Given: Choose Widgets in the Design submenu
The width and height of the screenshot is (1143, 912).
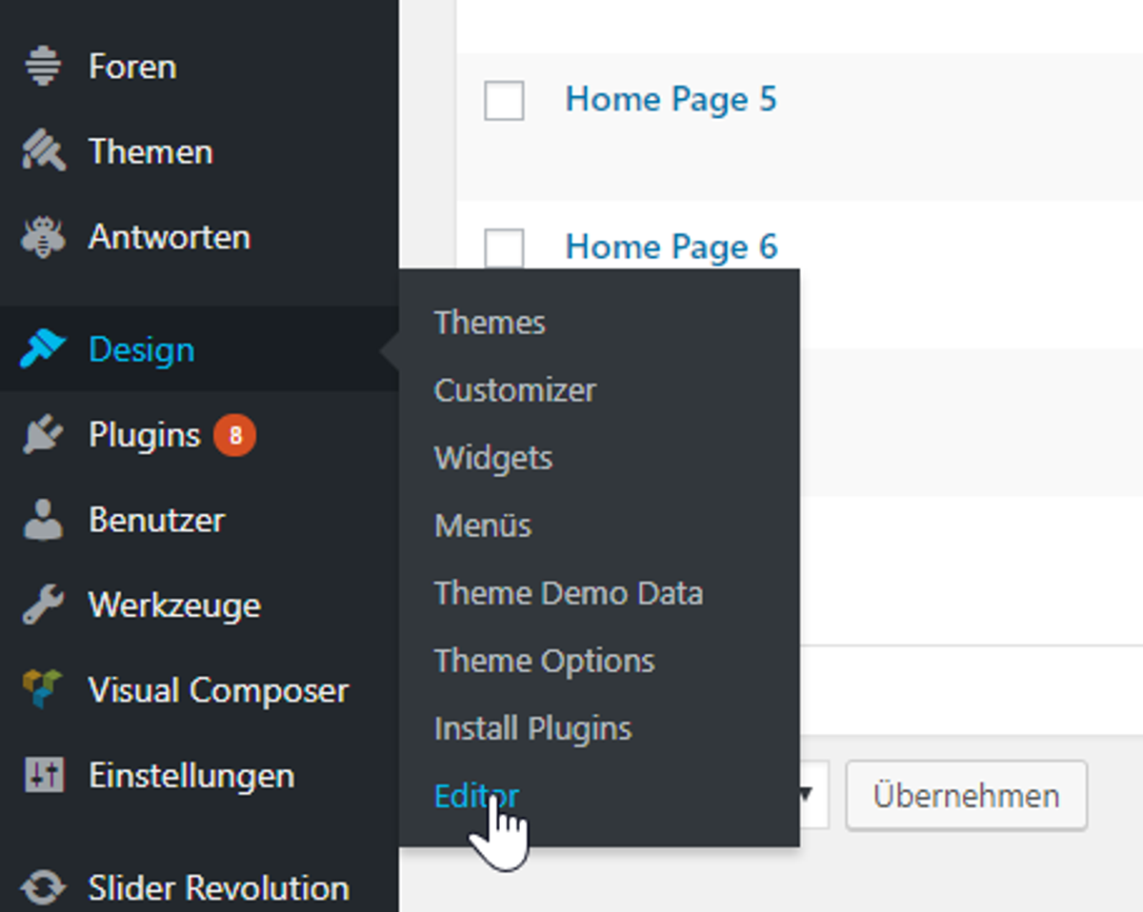Looking at the screenshot, I should point(493,458).
